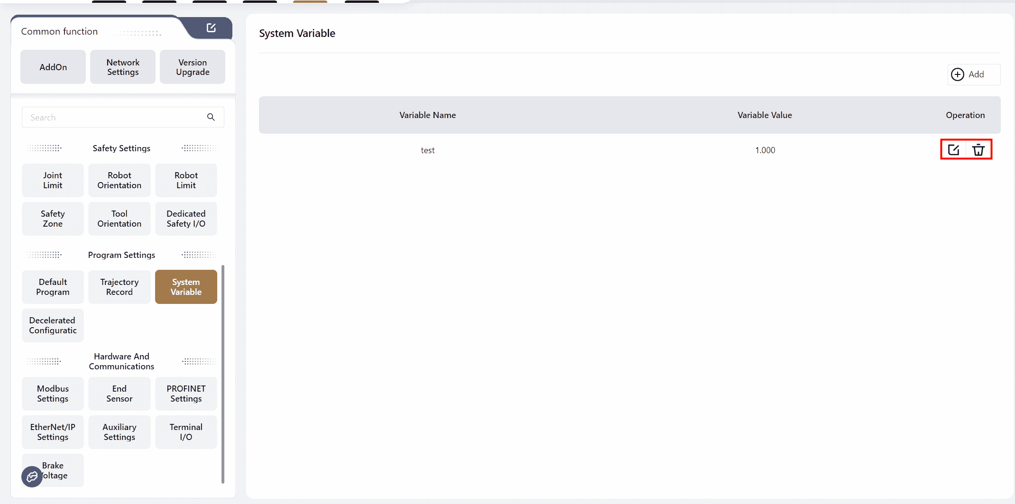Viewport: 1015px width, 504px height.
Task: Select the System Variable item
Action: [186, 287]
